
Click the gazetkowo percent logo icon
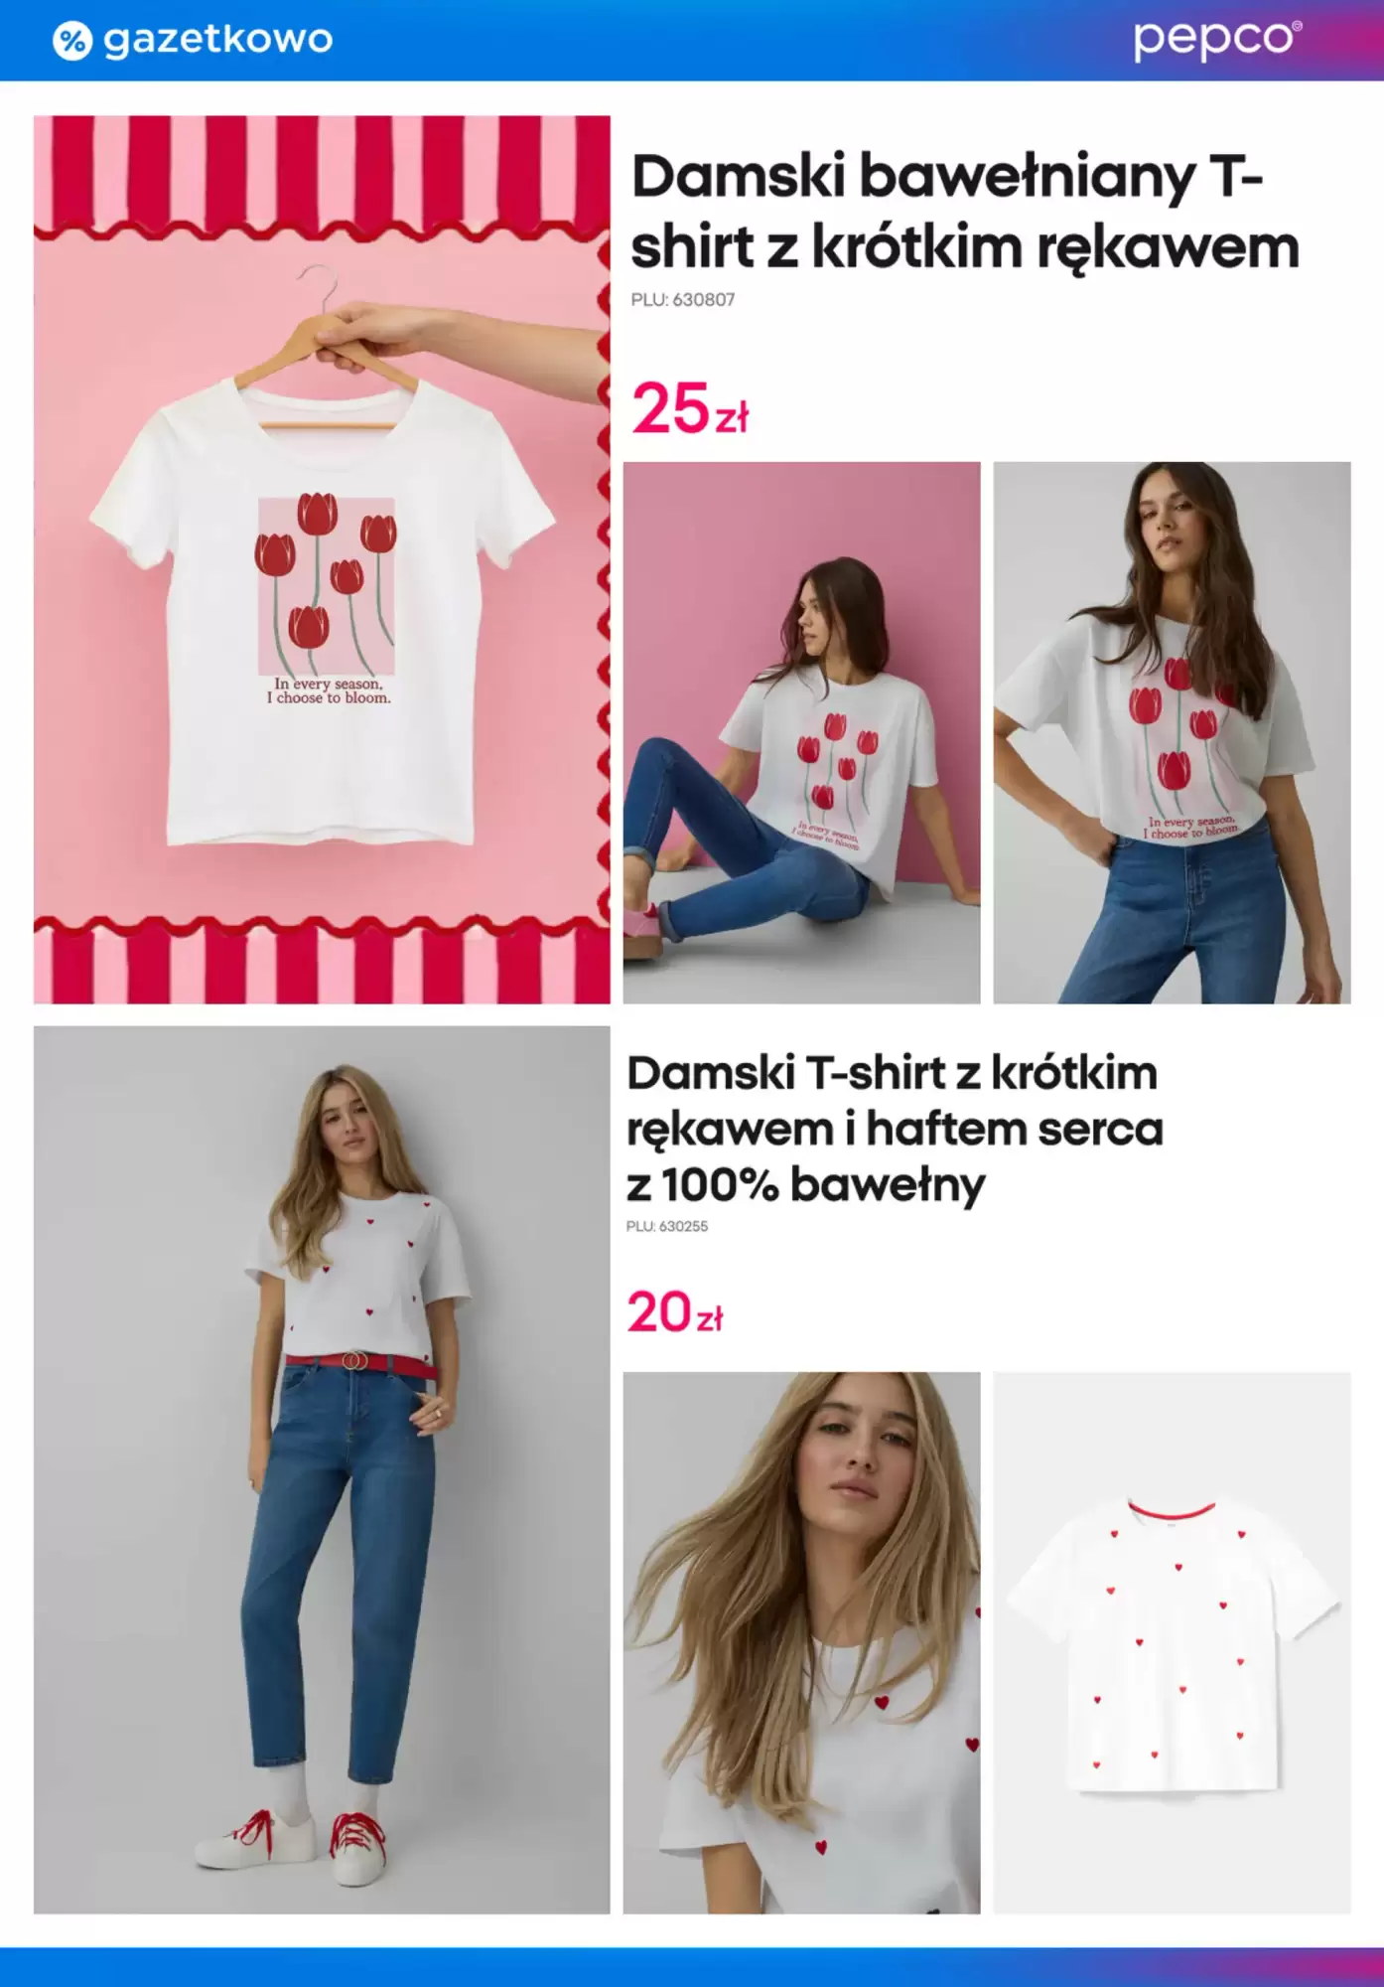[71, 41]
